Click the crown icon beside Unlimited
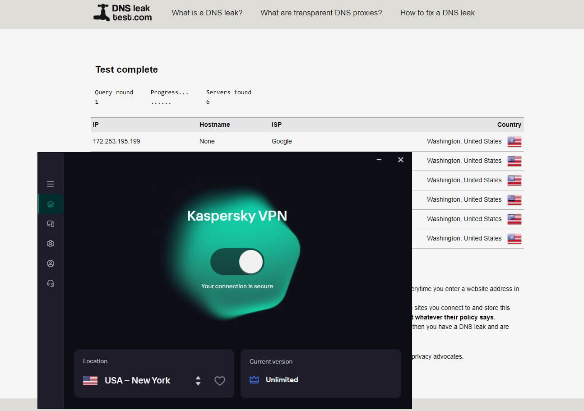Viewport: 584px width, 411px height. tap(254, 380)
